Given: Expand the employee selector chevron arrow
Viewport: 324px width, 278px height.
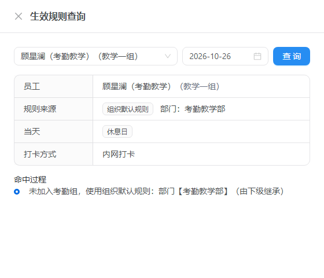Looking at the screenshot, I should [x=168, y=56].
